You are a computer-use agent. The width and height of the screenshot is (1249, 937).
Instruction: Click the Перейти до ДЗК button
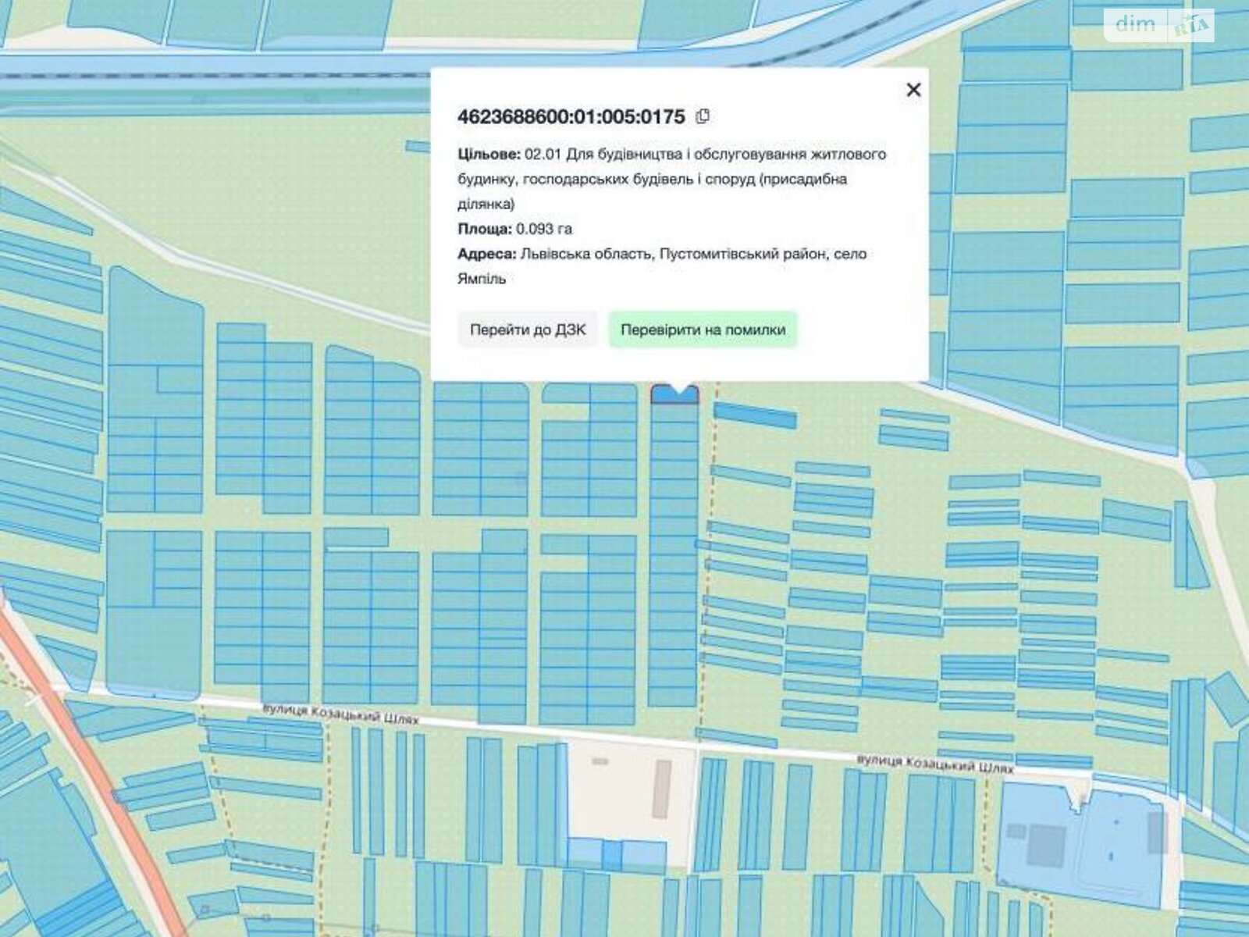(x=528, y=330)
